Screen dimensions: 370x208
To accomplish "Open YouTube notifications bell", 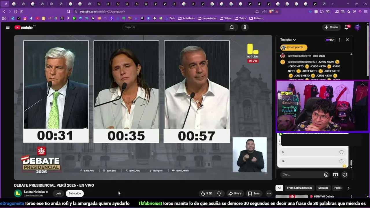I will (x=346, y=27).
